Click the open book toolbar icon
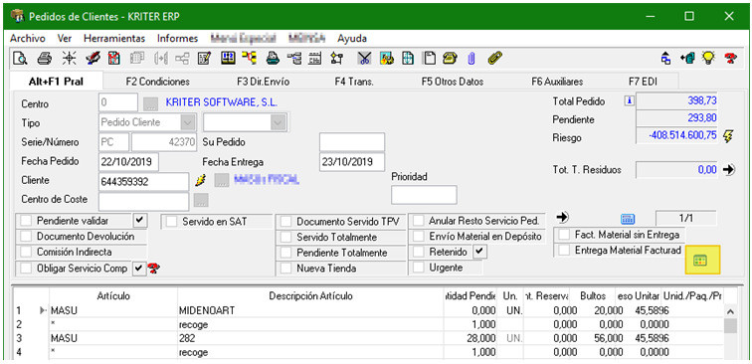Screen dimensions: 752x364 pos(228,58)
